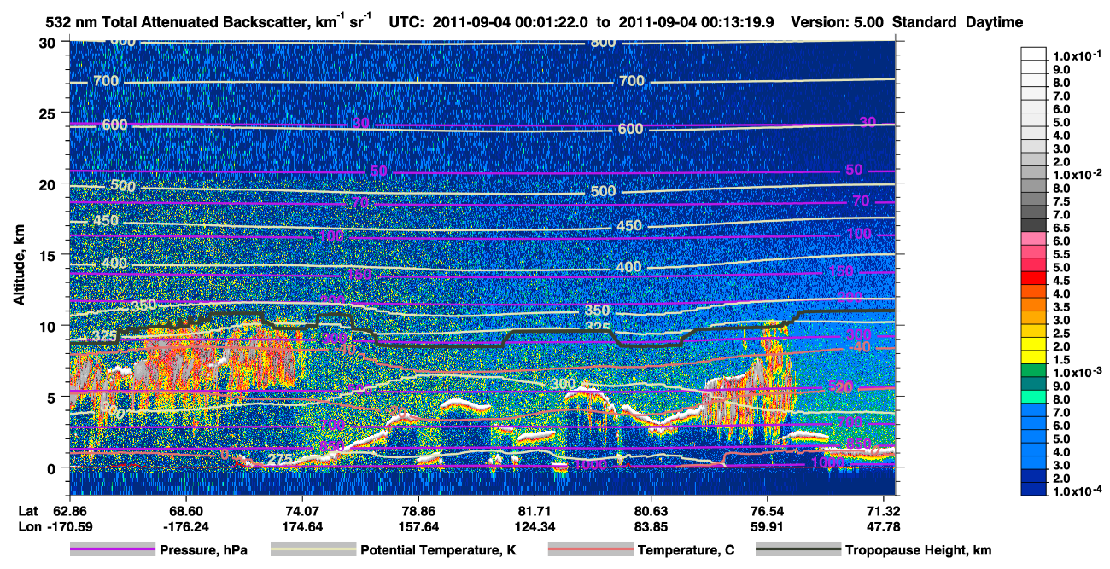The height and width of the screenshot is (569, 1110).
Task: Click the altitude tick label 5
Action: 53,397
